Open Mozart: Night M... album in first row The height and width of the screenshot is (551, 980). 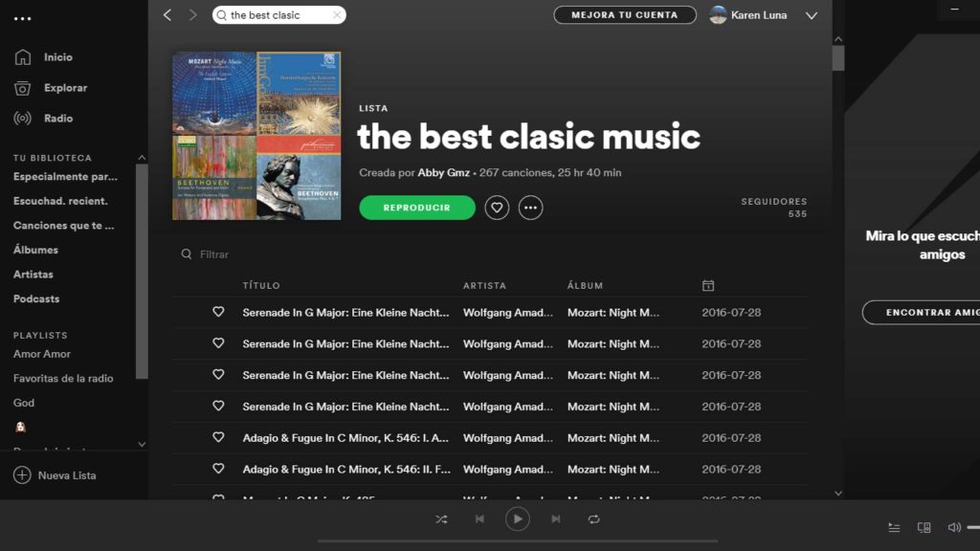(x=613, y=313)
